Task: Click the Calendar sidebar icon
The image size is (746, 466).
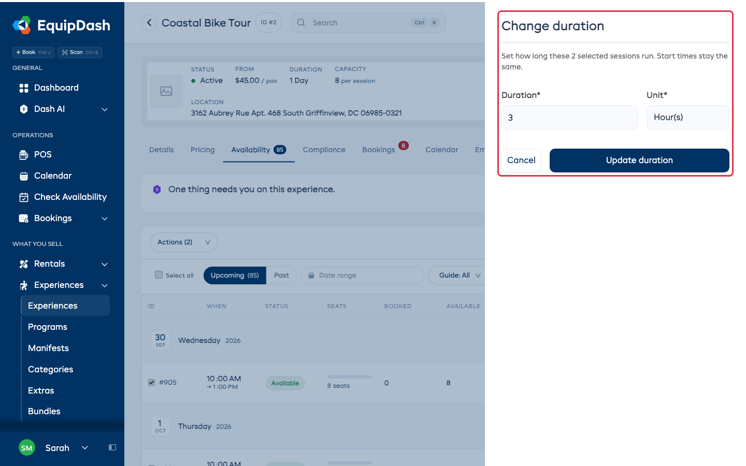Action: [x=24, y=176]
